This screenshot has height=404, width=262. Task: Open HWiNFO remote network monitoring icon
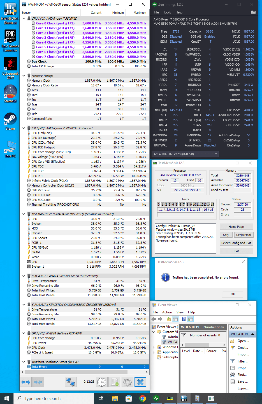click(70, 382)
